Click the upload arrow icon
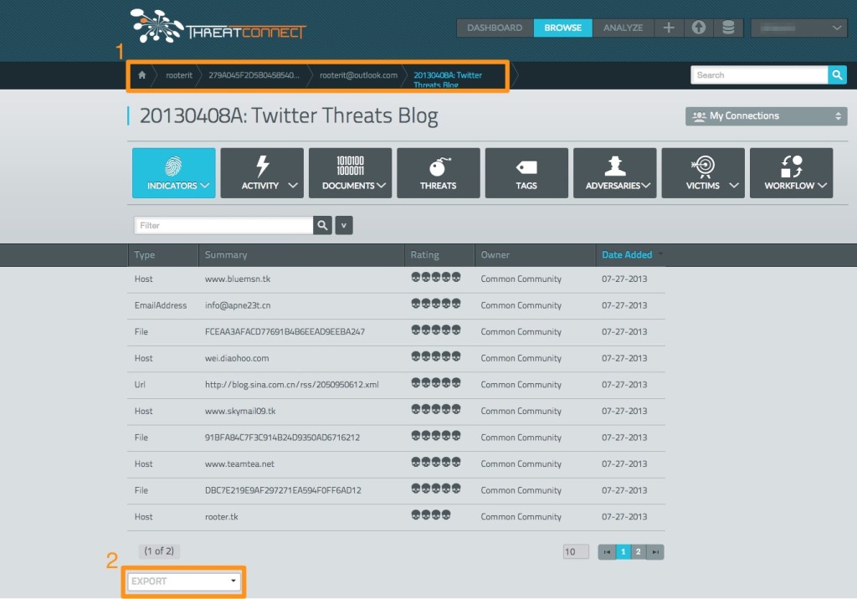Viewport: 857px width, 599px height. [699, 28]
